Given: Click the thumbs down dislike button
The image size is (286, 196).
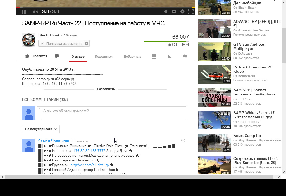Looking at the screenshot, I should 57,56.
